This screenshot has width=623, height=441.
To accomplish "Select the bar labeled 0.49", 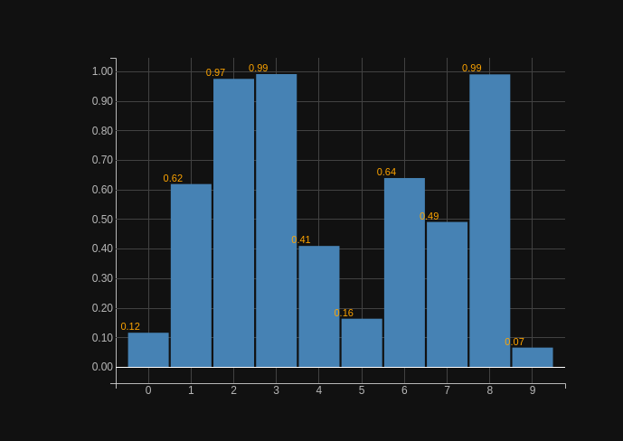I will [447, 295].
